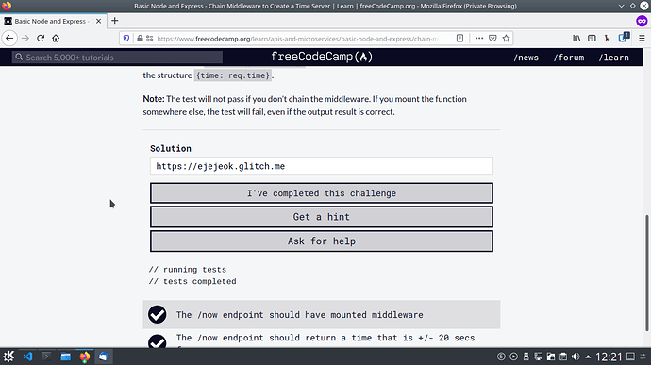Viewport: 651px width, 365px height.
Task: Open the Library icon in the toolbar
Action: tap(576, 39)
